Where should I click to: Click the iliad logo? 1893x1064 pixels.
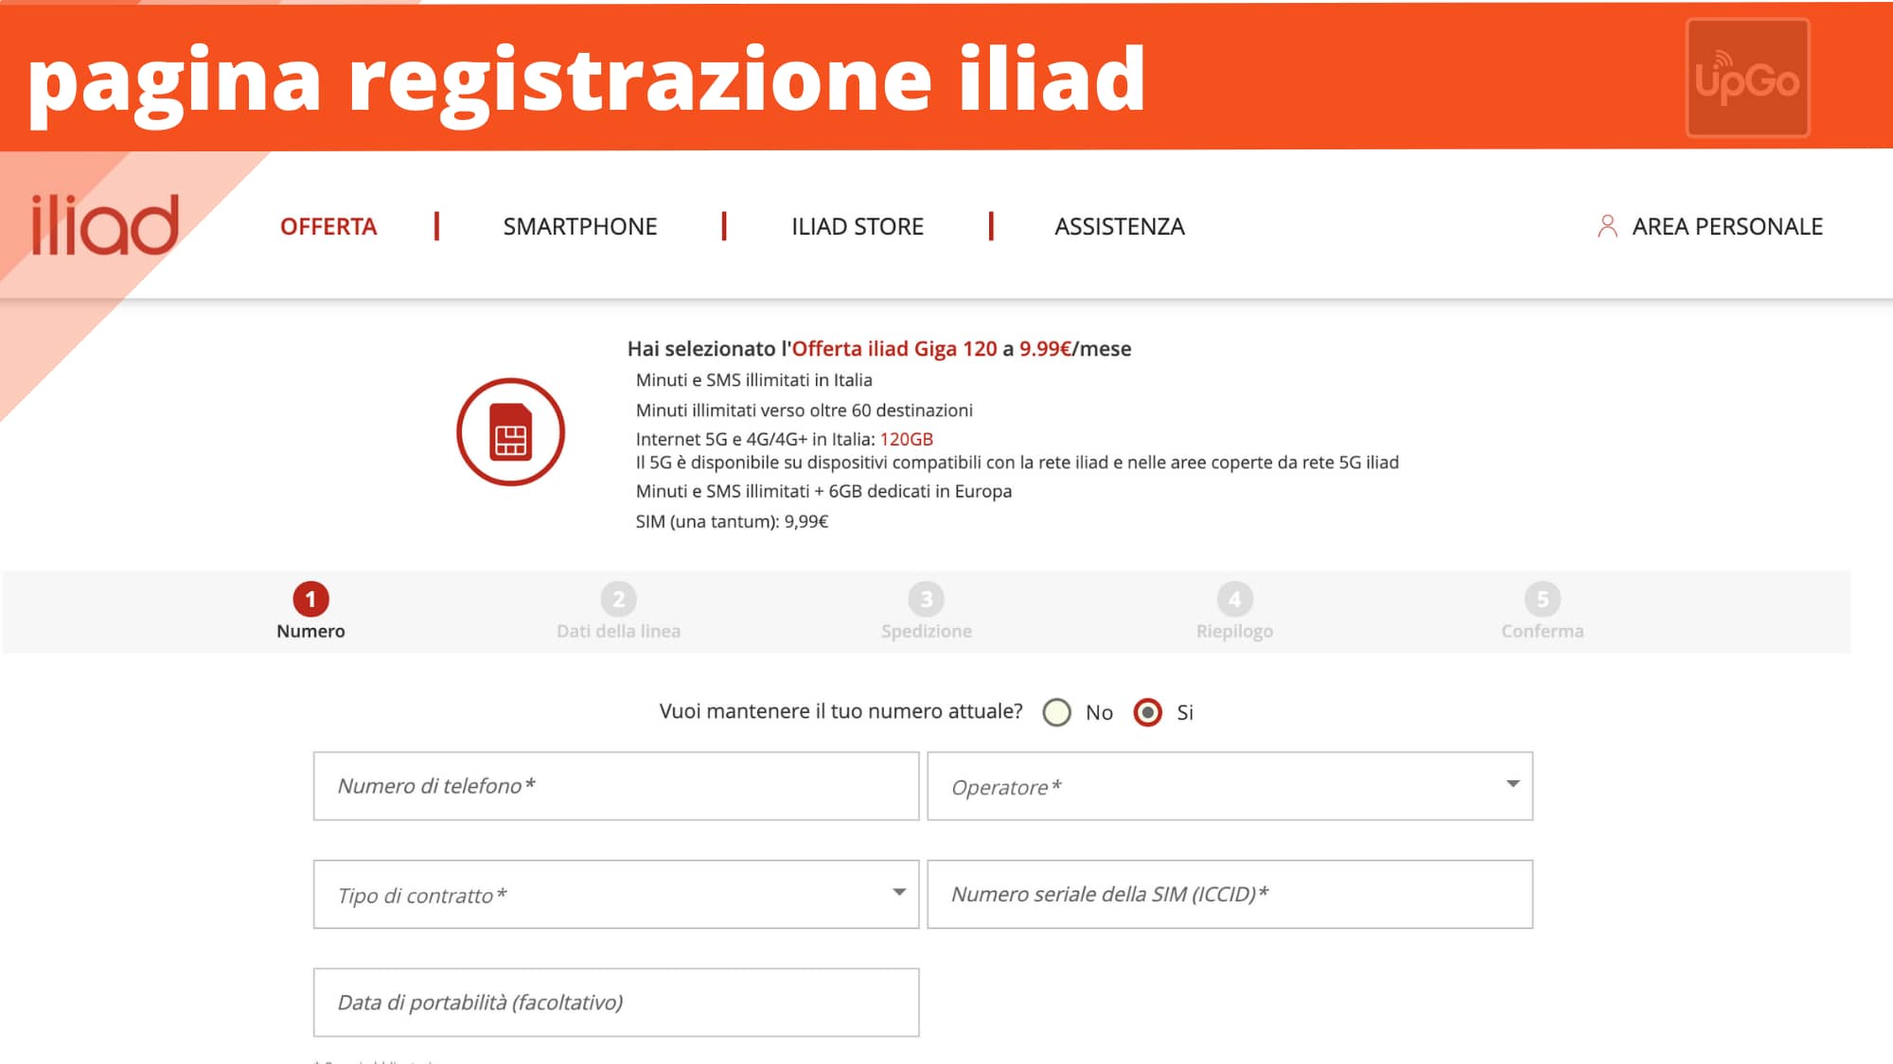click(x=104, y=224)
